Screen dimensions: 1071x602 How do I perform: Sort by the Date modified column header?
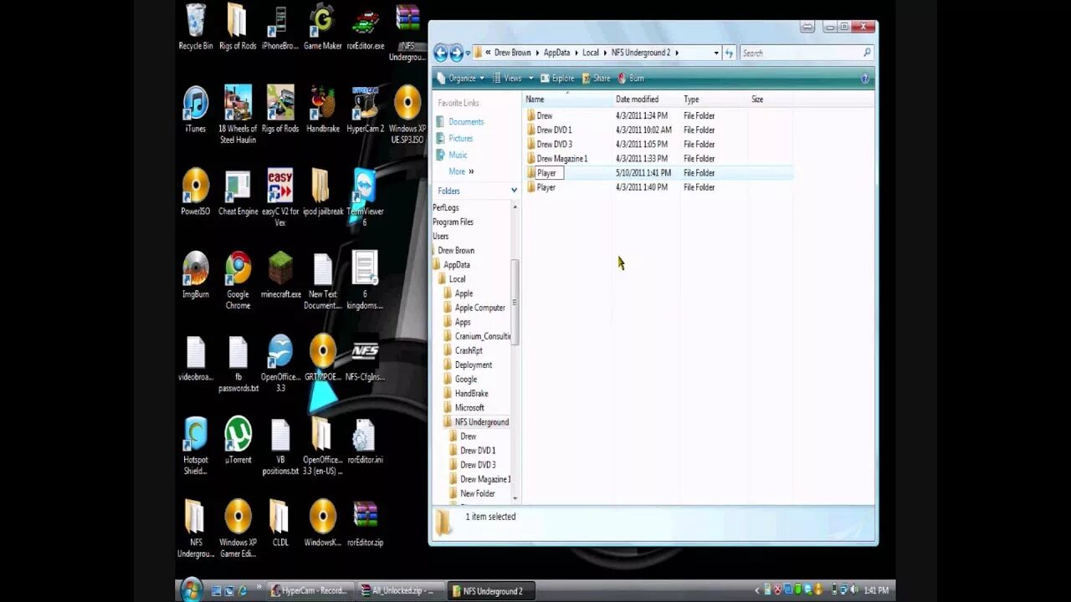pyautogui.click(x=646, y=99)
